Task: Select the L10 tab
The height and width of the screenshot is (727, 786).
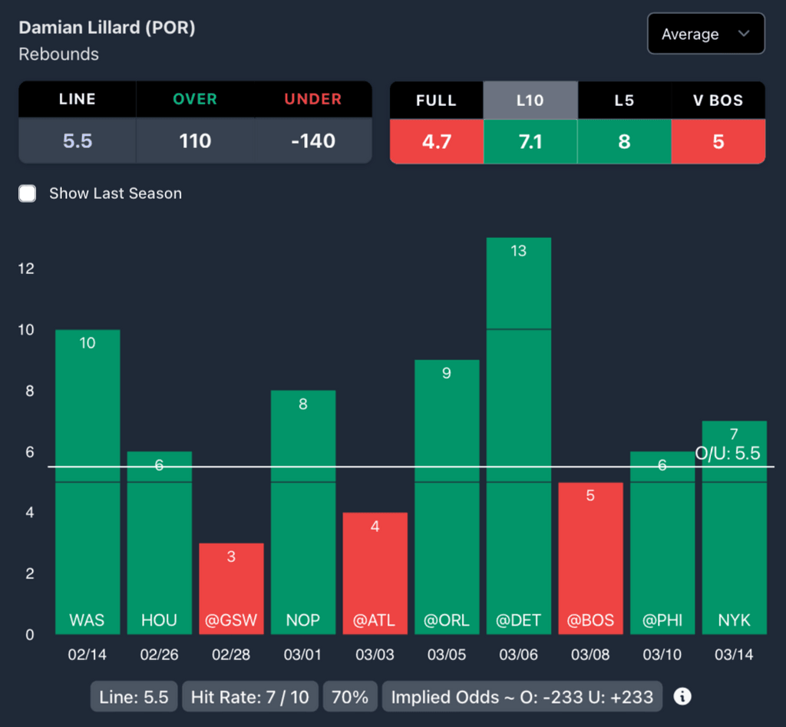Action: 530,101
